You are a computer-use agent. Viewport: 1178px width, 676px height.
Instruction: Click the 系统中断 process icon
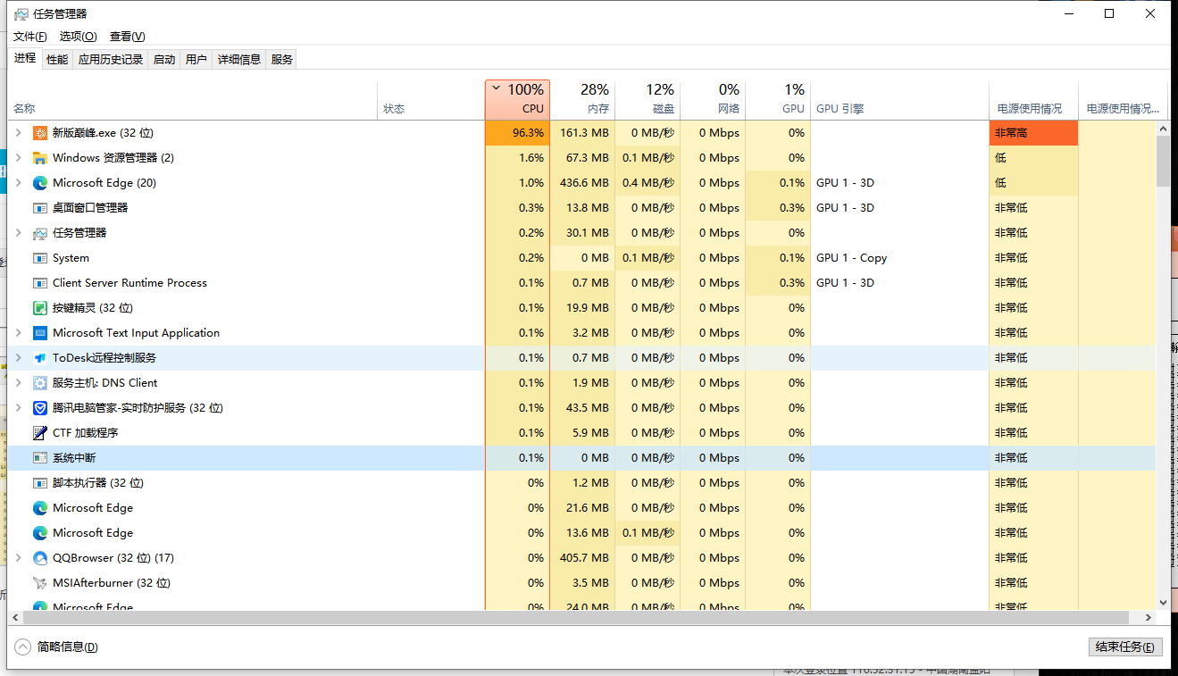39,458
